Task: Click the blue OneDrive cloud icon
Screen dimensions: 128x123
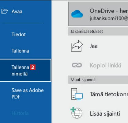Action: 77,14
